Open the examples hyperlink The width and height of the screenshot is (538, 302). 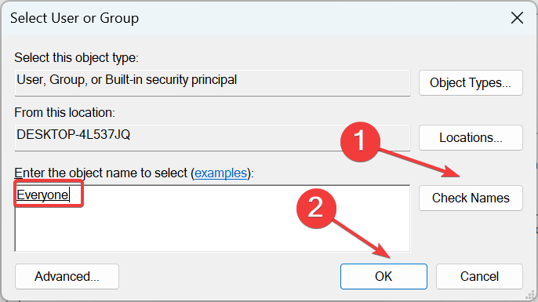click(220, 173)
